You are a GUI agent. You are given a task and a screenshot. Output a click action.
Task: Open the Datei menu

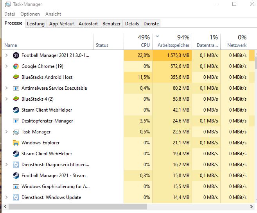click(x=9, y=14)
